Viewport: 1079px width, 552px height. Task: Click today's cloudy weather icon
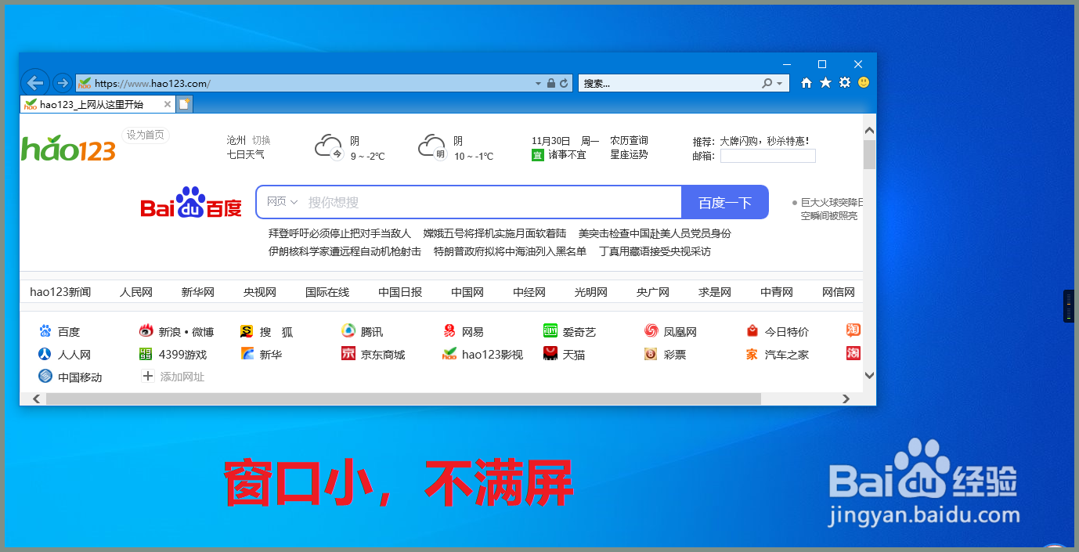click(328, 146)
